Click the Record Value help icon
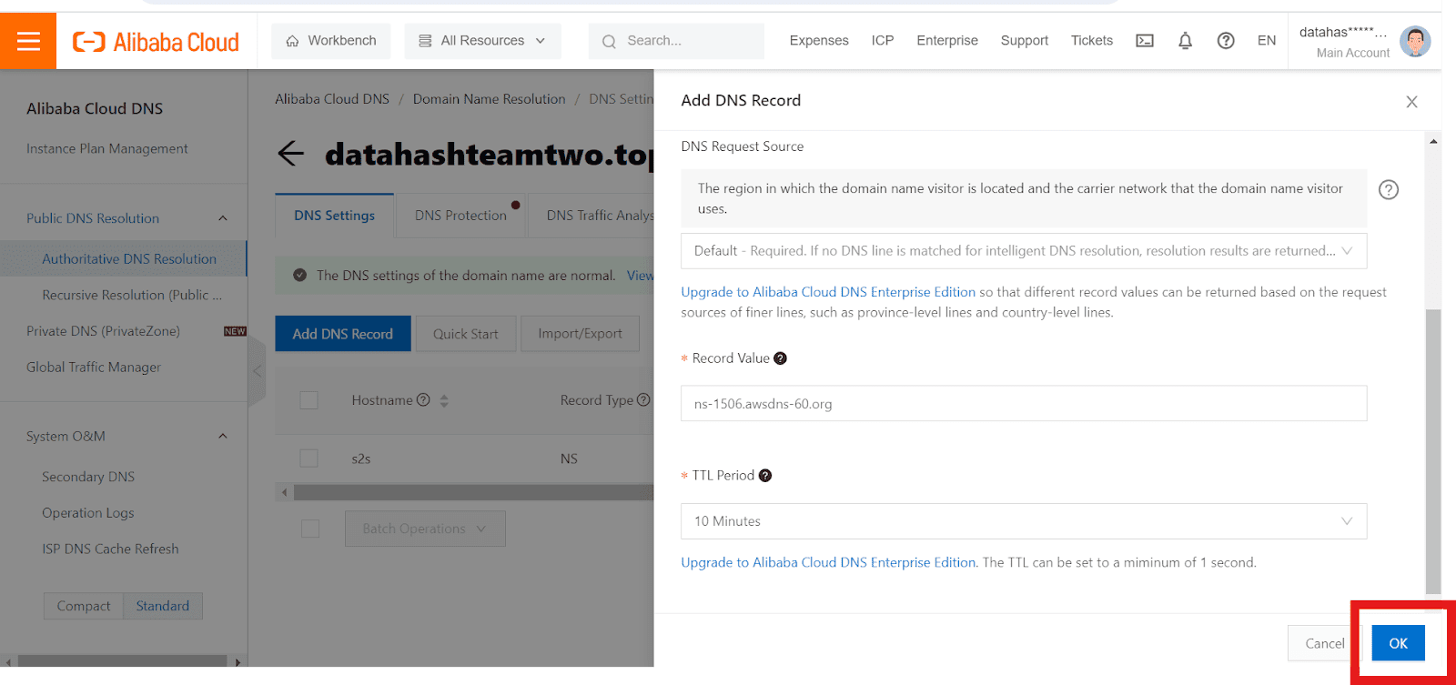The image size is (1456, 685). (780, 358)
